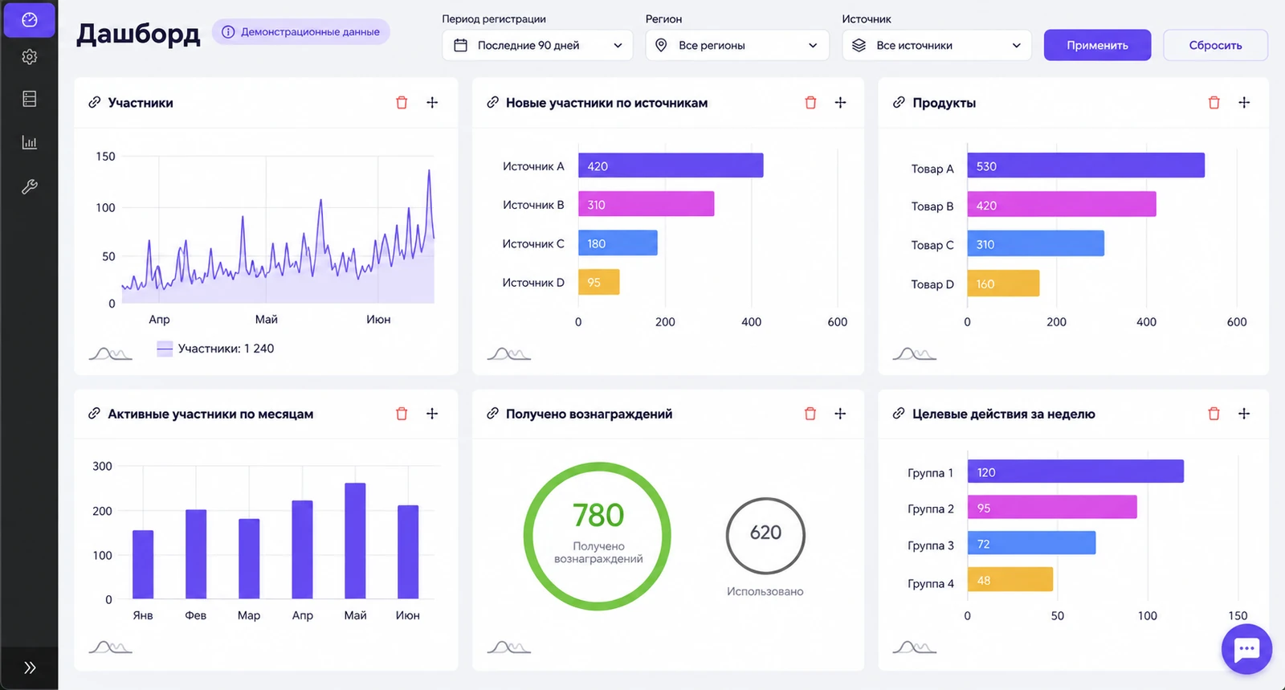Select the Товар B bar (420)
The image size is (1285, 690).
[1062, 204]
